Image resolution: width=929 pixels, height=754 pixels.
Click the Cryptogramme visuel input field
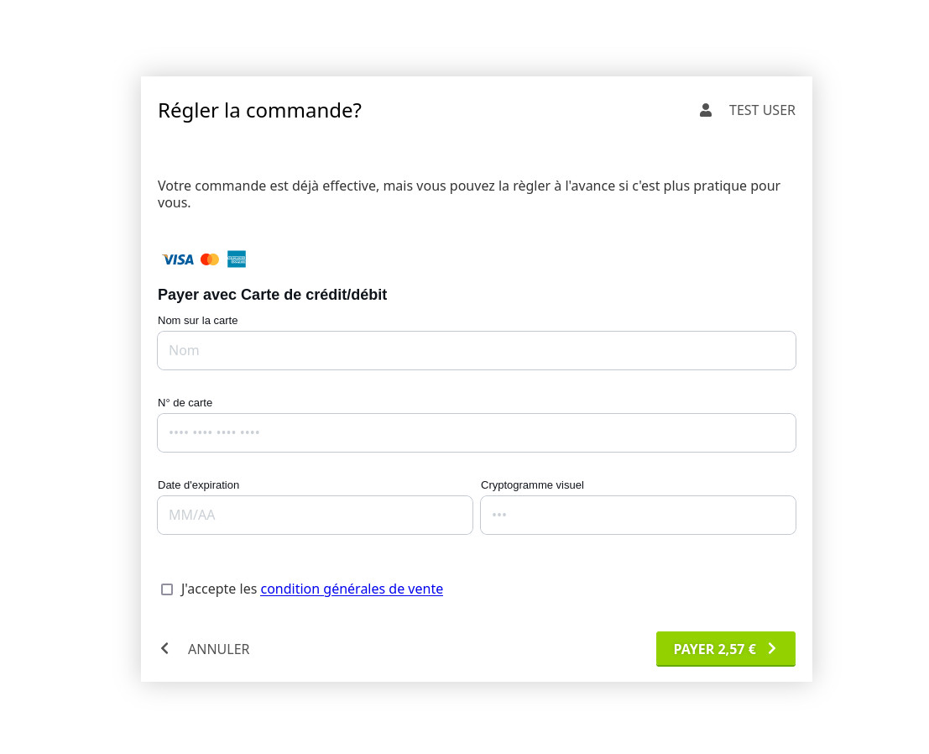[638, 516]
